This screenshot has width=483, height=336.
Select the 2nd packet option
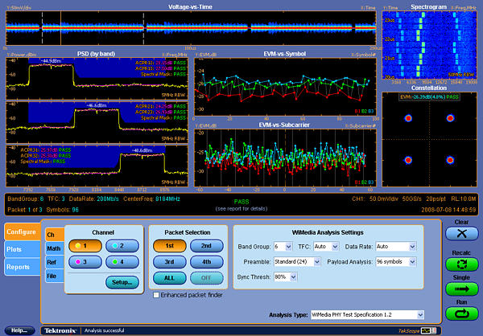pos(207,244)
